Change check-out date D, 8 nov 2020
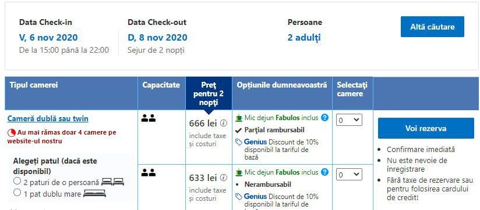The image size is (480, 210). [x=157, y=38]
